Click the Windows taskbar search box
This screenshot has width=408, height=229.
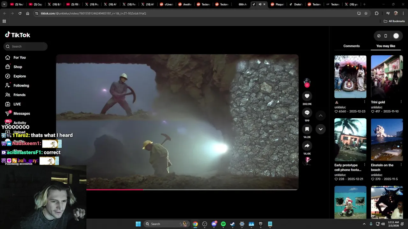166,224
